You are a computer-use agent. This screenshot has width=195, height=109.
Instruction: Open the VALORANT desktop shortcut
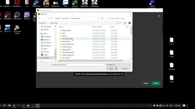coord(8,15)
